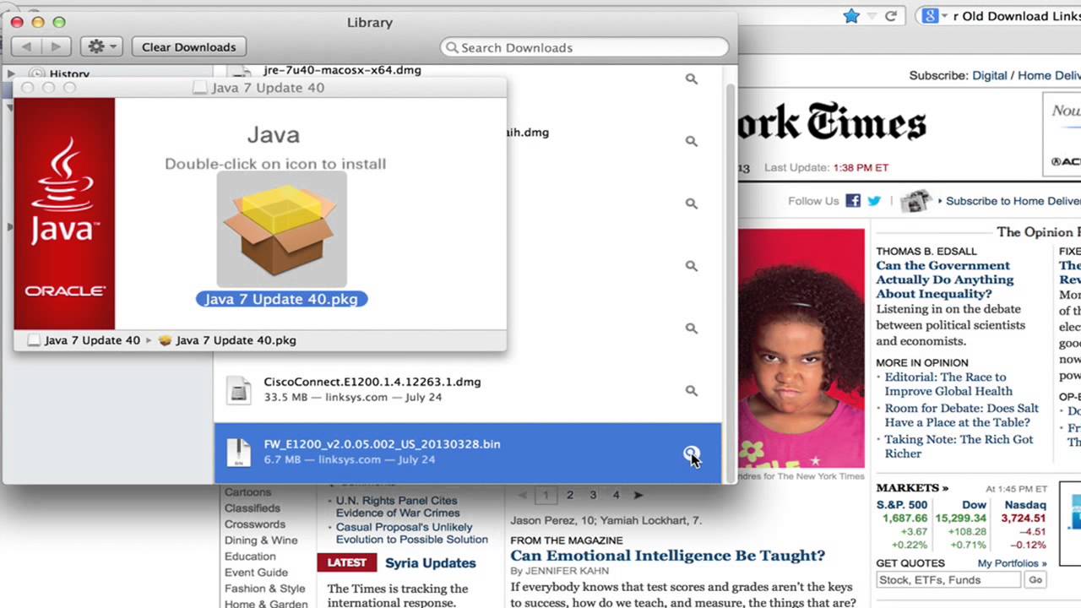Click the FW_E1200 bin file icon
The width and height of the screenshot is (1081, 608).
[x=239, y=453]
